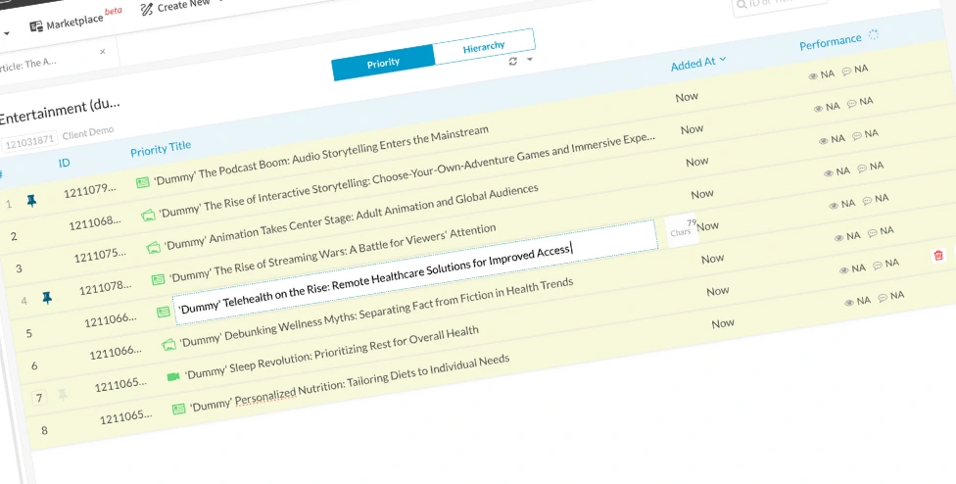Open 'Debunking Wellness Myths' title
Viewport: 956px width, 484px height.
coord(376,315)
